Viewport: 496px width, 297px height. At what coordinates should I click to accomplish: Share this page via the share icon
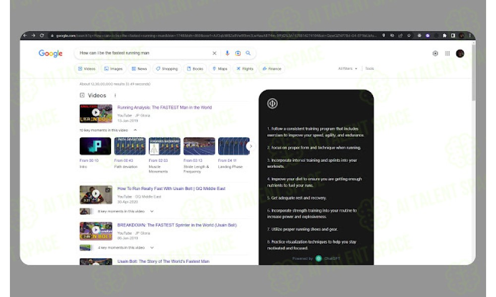point(400,36)
